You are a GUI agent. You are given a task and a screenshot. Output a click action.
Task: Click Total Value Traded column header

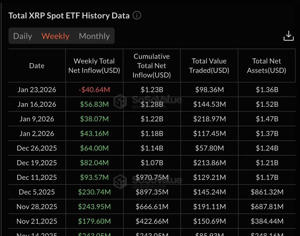click(209, 66)
